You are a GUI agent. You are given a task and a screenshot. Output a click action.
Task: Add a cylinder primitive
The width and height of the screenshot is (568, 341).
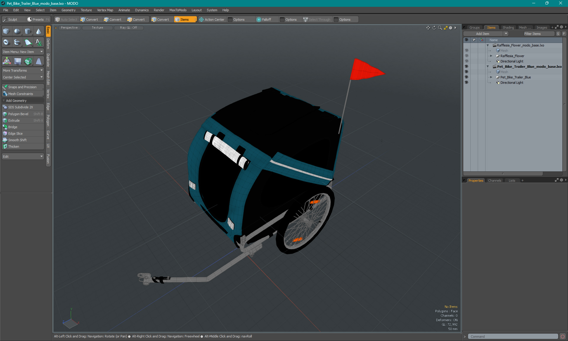point(28,31)
